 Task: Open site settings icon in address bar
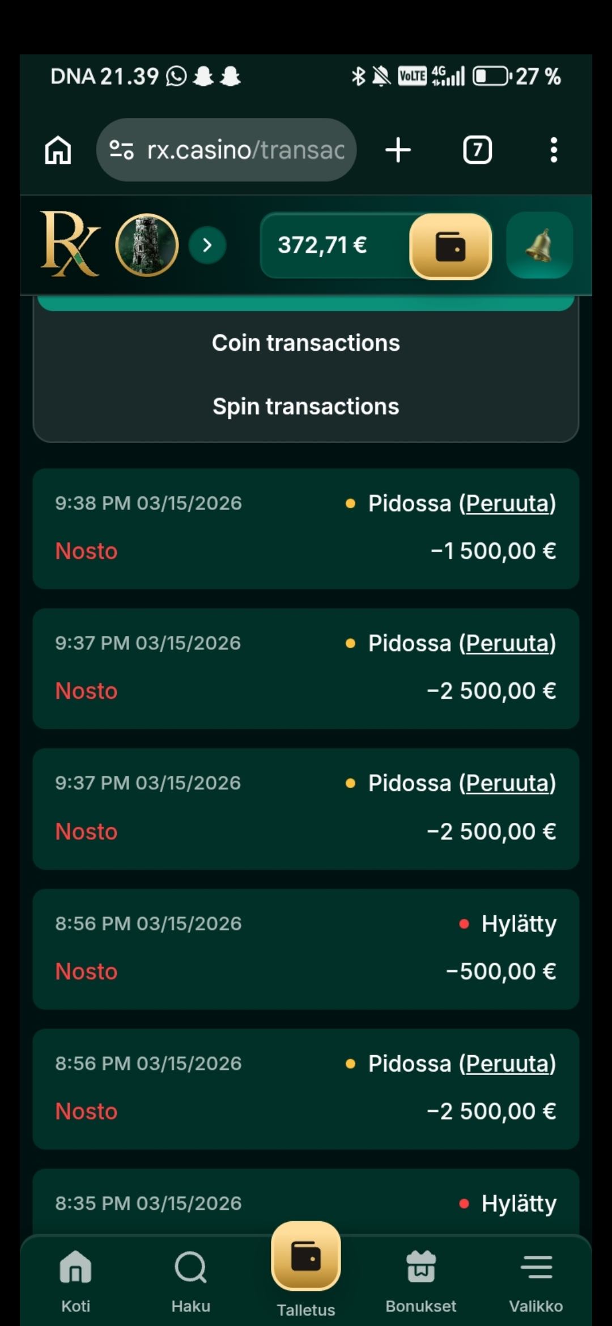click(121, 150)
